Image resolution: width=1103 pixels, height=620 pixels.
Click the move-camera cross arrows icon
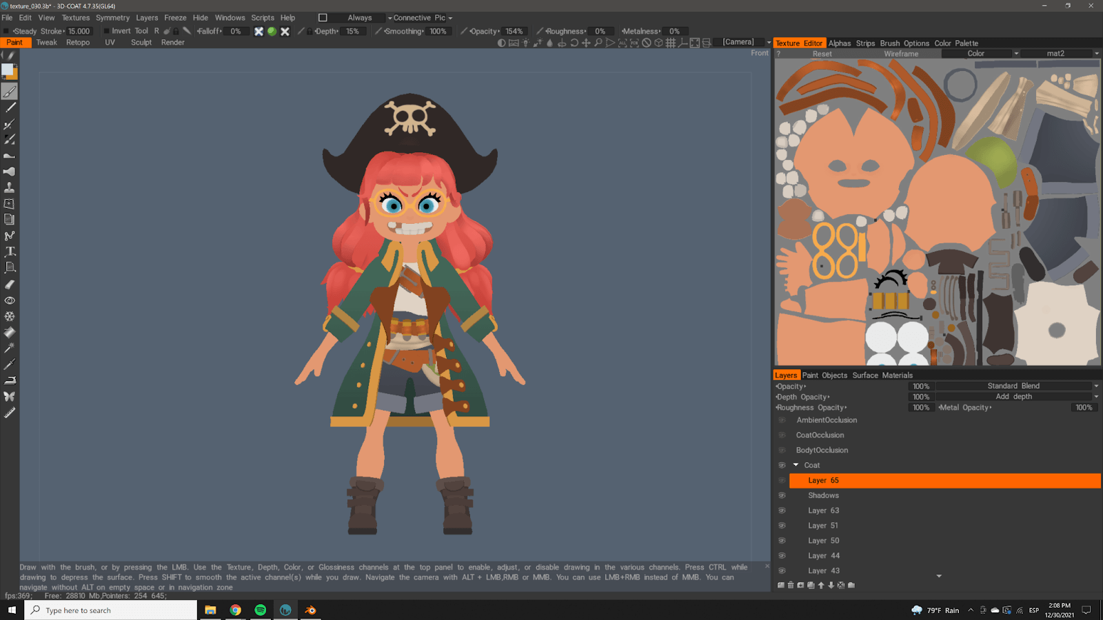point(586,43)
